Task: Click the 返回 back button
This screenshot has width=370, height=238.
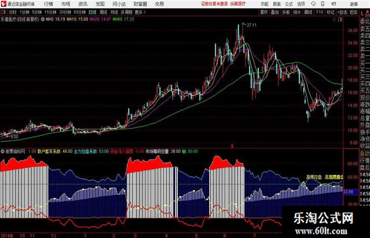Action: click(x=353, y=12)
